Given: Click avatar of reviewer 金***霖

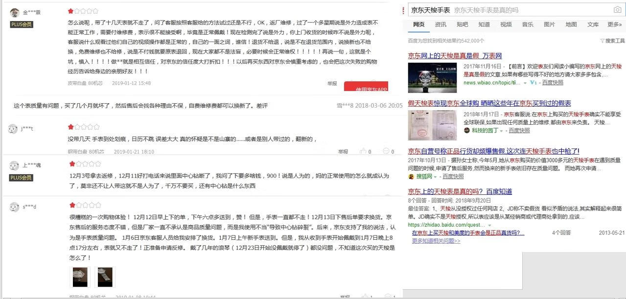Looking at the screenshot, I should click(15, 12).
